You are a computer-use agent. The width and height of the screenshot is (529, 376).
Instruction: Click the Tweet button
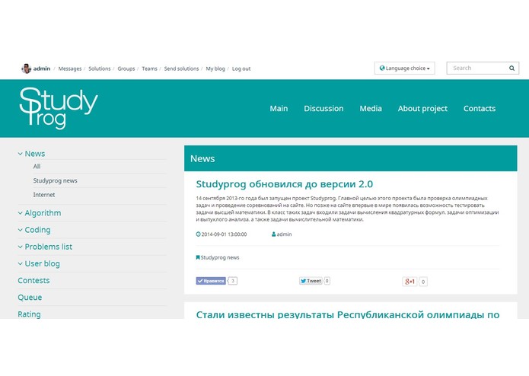[x=311, y=281]
